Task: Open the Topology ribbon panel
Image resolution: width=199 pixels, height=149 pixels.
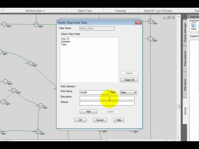Action: pos(120,11)
